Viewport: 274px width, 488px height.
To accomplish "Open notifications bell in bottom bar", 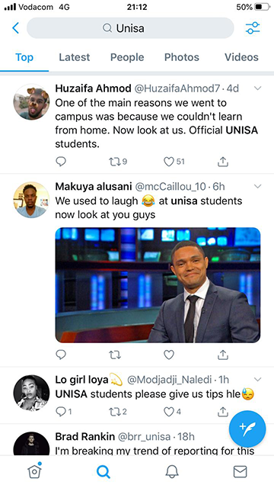I will click(x=172, y=472).
